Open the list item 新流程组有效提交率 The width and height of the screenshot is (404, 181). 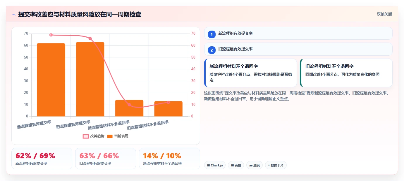(x=298, y=33)
